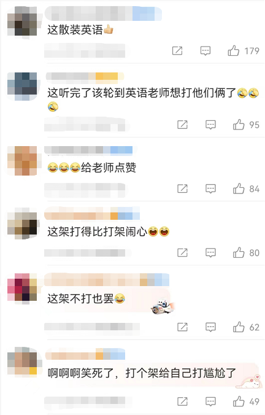Reply to the 打个架给自己打尴尬了 comment
Image resolution: width=265 pixels, height=415 pixels.
click(210, 401)
